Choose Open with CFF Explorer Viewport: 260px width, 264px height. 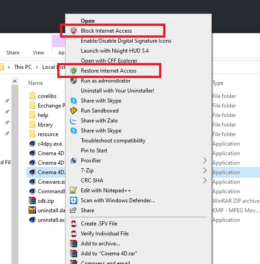(109, 61)
